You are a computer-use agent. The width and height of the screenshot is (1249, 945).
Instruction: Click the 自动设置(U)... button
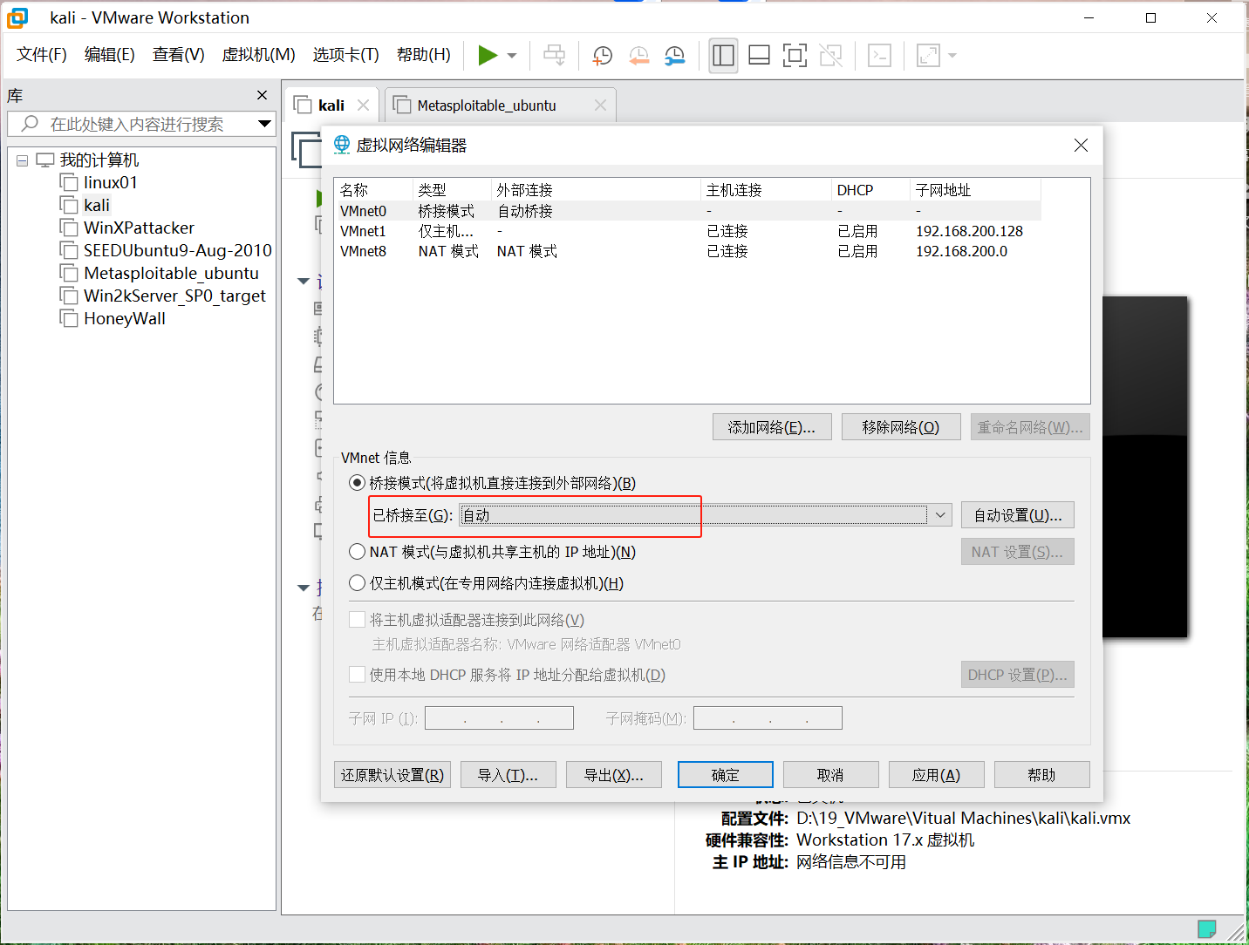coord(1018,515)
